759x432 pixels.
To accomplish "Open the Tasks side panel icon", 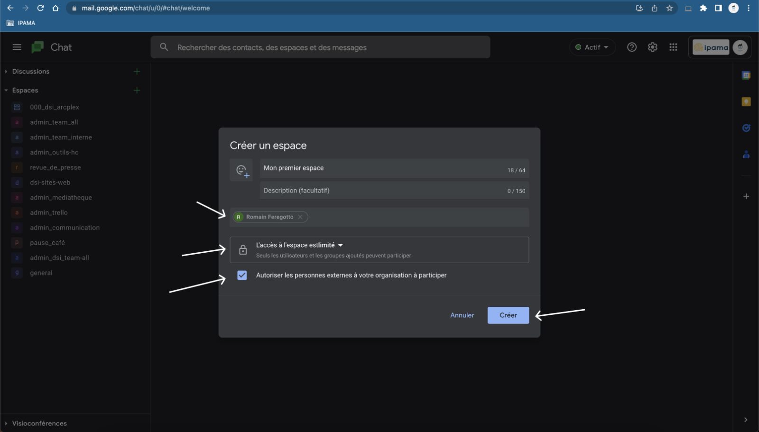I will click(x=746, y=128).
